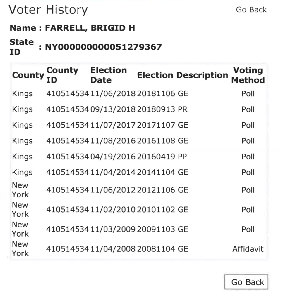The image size is (283, 299).
Task: Click the Voting Method column header
Action: click(x=248, y=75)
